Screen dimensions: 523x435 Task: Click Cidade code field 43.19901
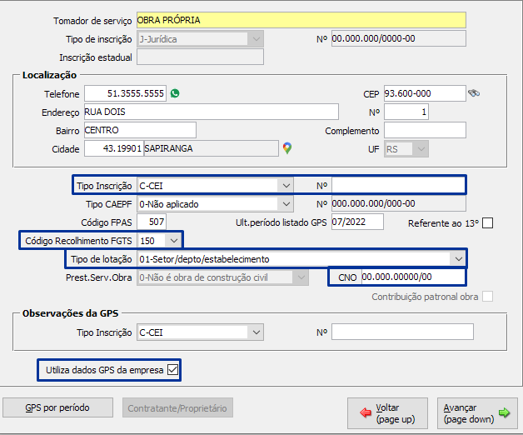[114, 148]
